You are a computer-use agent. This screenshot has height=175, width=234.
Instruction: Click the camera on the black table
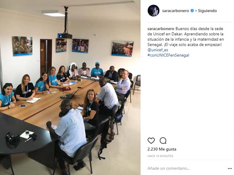coord(12,140)
